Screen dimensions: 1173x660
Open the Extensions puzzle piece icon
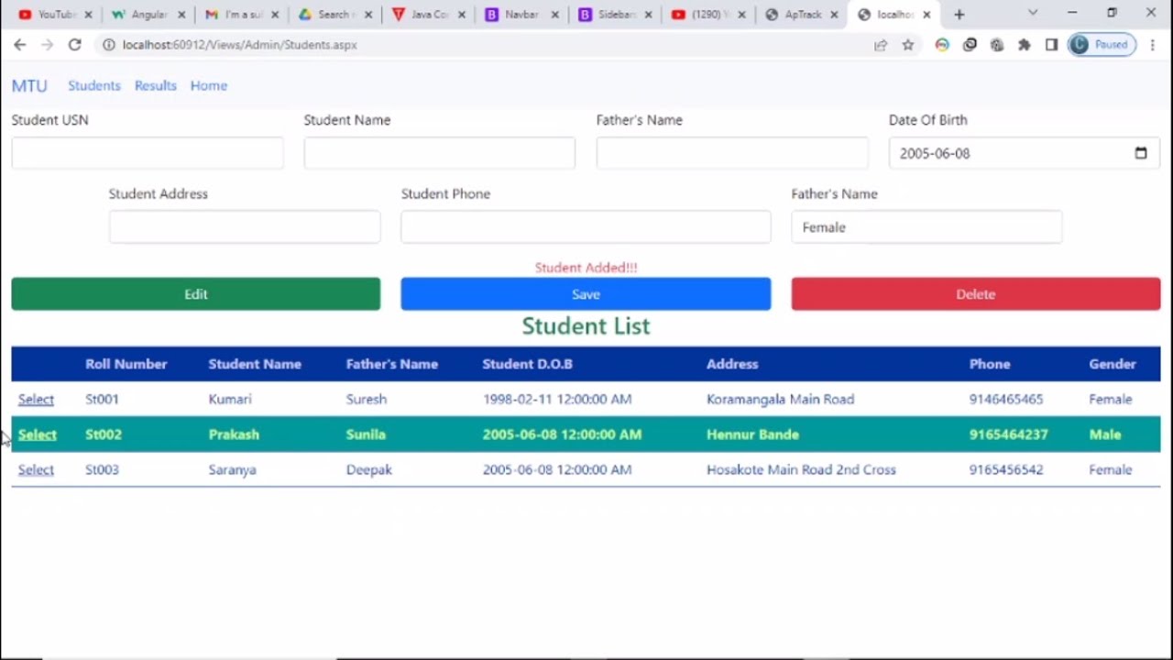tap(1025, 45)
